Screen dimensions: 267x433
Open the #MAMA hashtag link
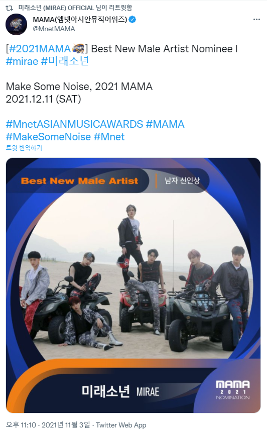tap(165, 124)
